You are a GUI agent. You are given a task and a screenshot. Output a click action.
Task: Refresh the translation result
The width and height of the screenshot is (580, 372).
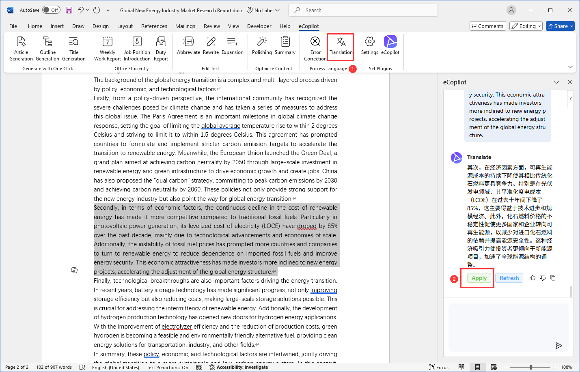[509, 278]
